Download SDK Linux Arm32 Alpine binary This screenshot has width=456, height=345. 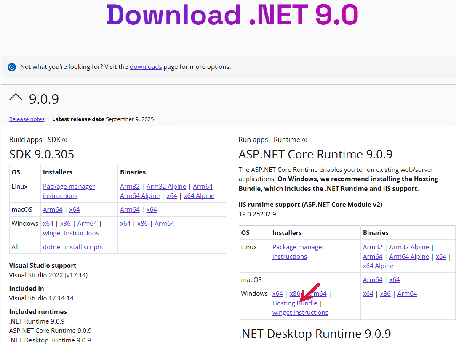tap(166, 187)
